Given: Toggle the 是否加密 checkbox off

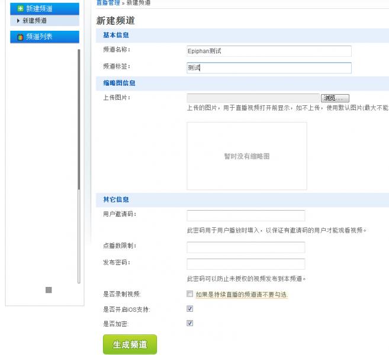Looking at the screenshot, I should tap(189, 323).
